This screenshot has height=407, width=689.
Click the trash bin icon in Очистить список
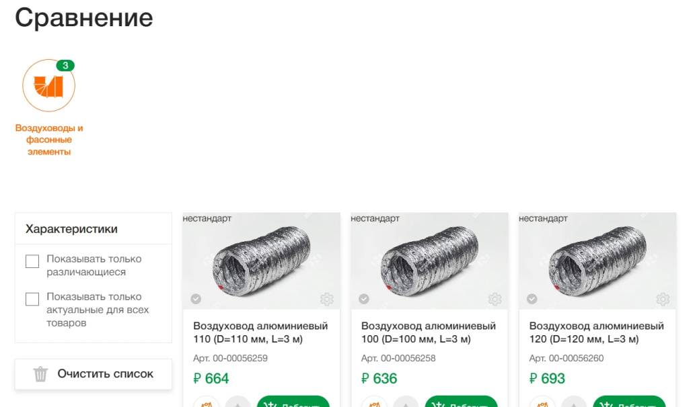pos(41,374)
